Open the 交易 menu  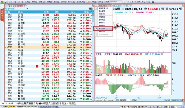pos(28,2)
